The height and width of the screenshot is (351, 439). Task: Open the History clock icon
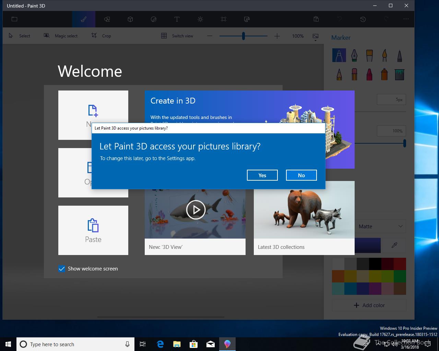click(363, 19)
